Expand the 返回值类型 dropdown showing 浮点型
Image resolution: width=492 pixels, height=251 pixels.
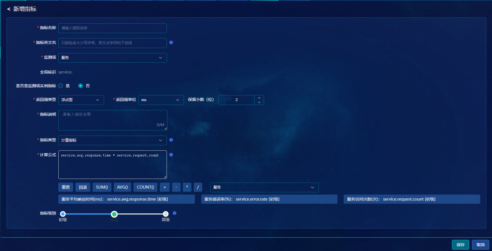81,100
